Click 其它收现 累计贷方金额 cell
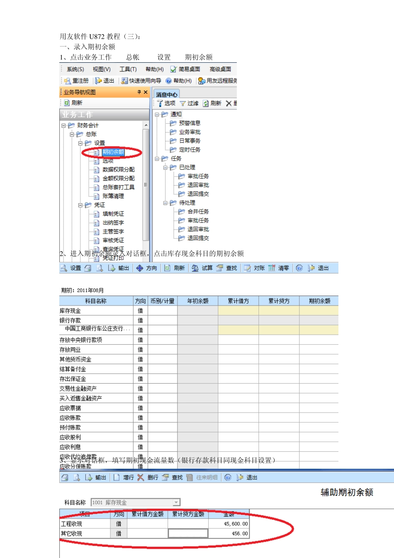This screenshot has height=558, width=394. tap(188, 534)
